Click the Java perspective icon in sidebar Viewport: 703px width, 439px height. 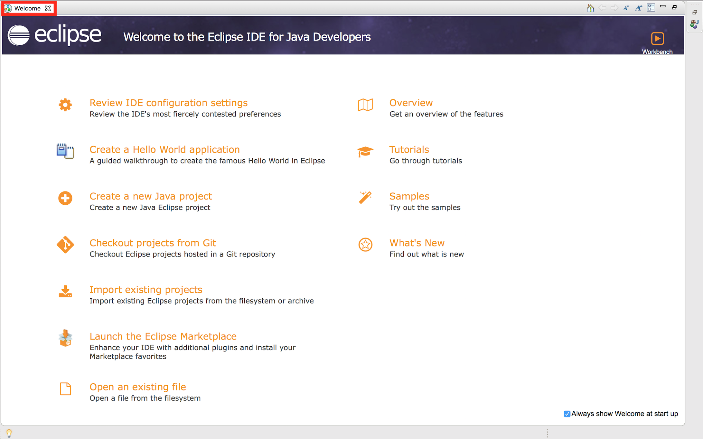[x=694, y=24]
